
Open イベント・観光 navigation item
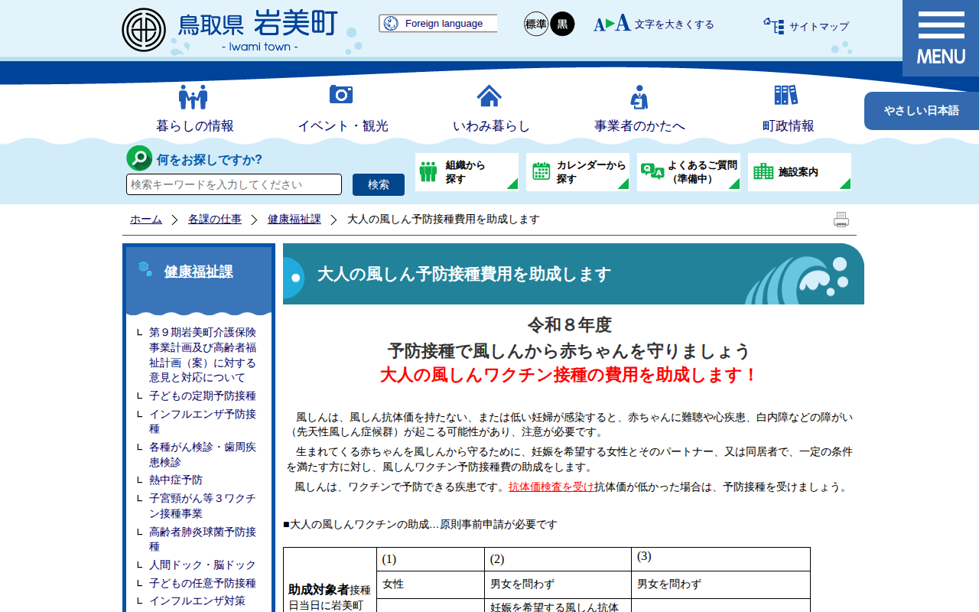342,126
